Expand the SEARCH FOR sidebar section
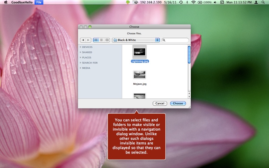 click(80, 63)
